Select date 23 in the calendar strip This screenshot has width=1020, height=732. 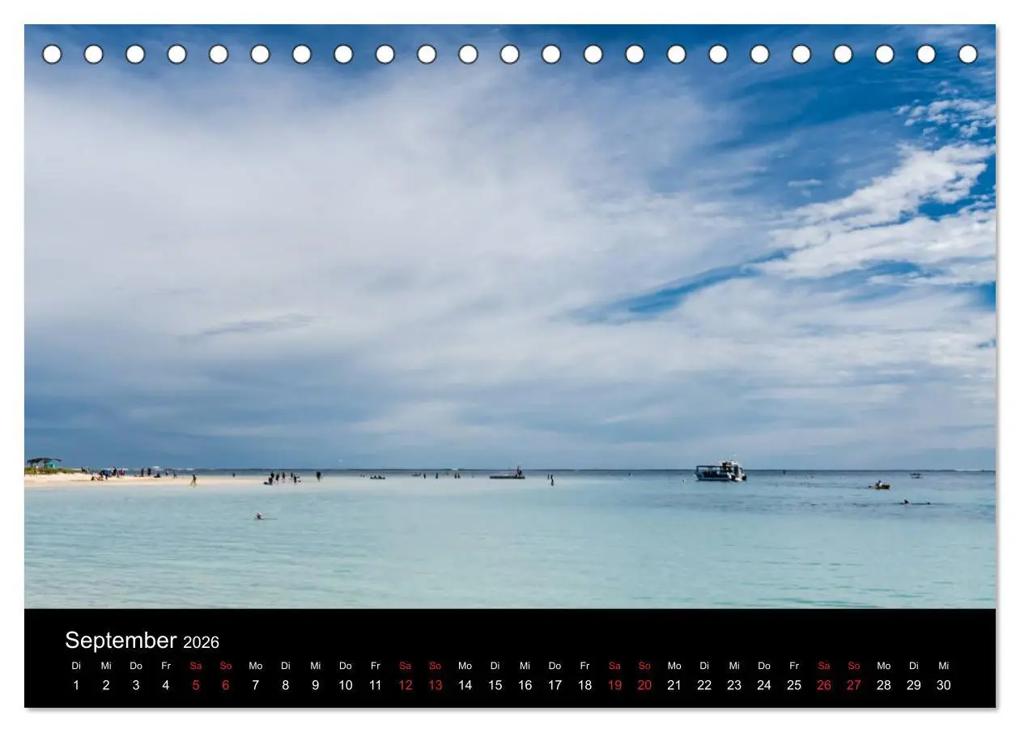click(734, 685)
